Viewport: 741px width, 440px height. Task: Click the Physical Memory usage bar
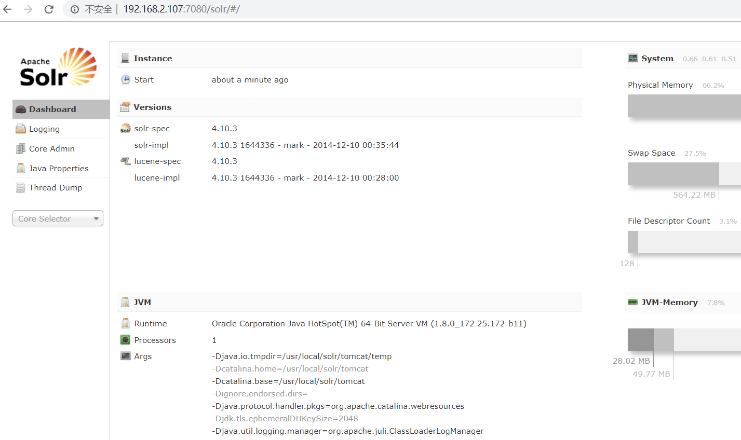coord(684,106)
